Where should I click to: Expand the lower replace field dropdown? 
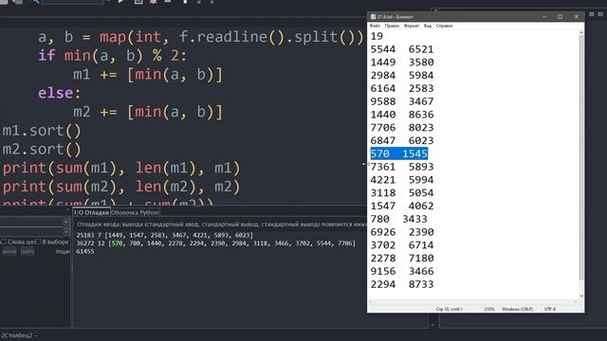click(65, 231)
